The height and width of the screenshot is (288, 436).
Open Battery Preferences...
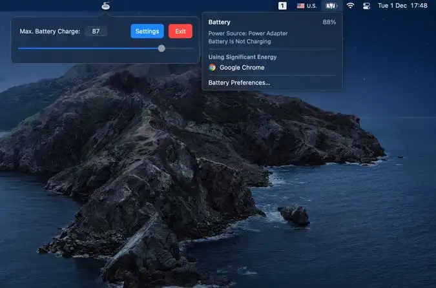[x=239, y=83]
